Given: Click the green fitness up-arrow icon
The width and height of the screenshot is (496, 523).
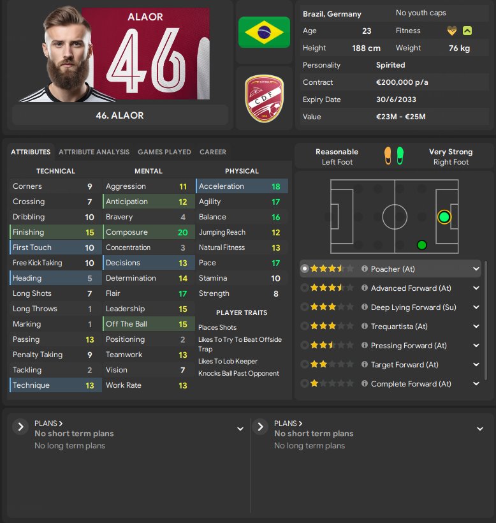Looking at the screenshot, I should 467,31.
